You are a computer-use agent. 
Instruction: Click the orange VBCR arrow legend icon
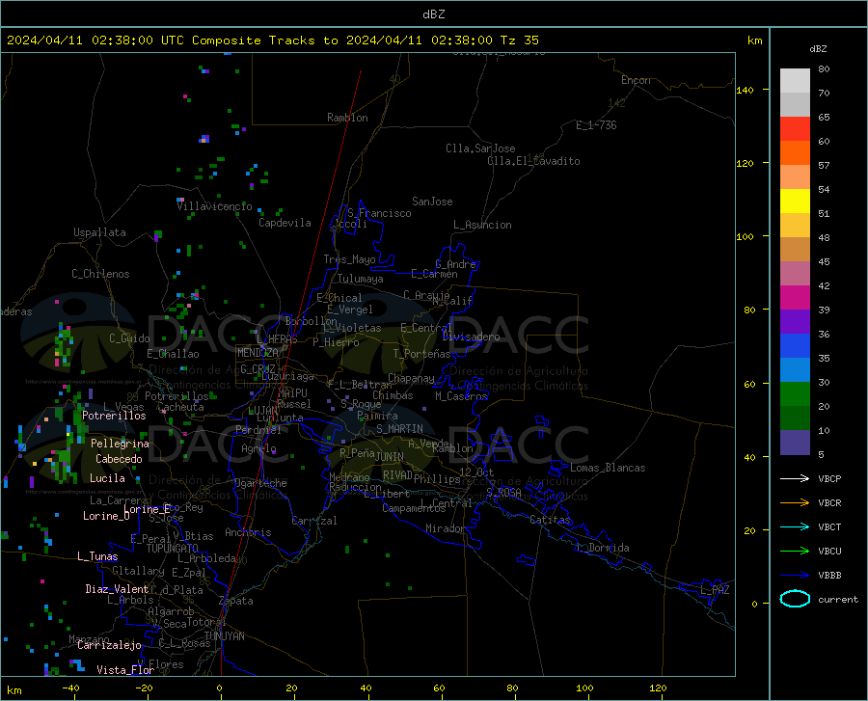795,502
